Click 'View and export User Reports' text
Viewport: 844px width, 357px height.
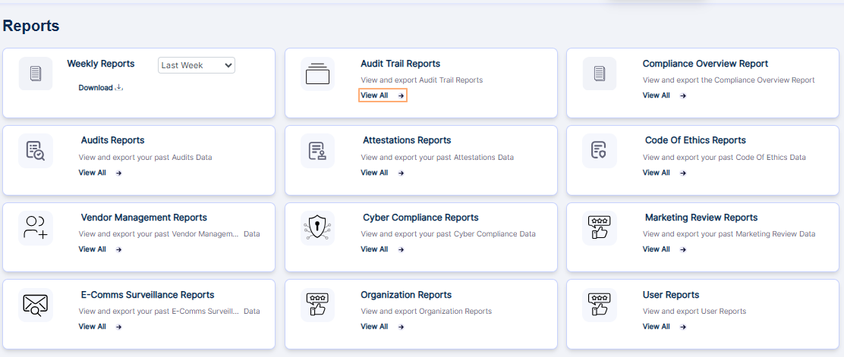pyautogui.click(x=694, y=312)
